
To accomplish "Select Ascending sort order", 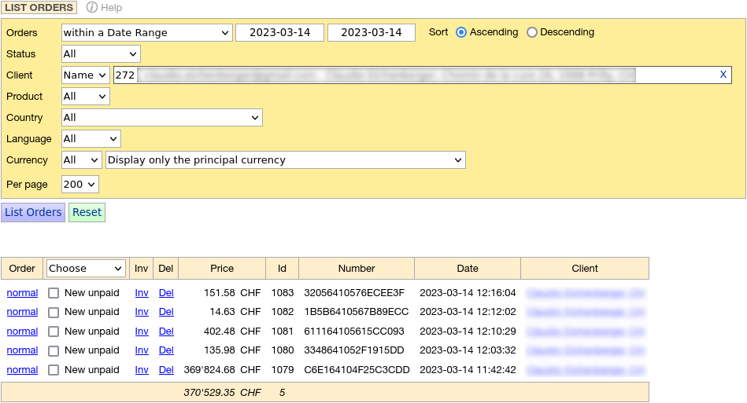I will coord(461,32).
